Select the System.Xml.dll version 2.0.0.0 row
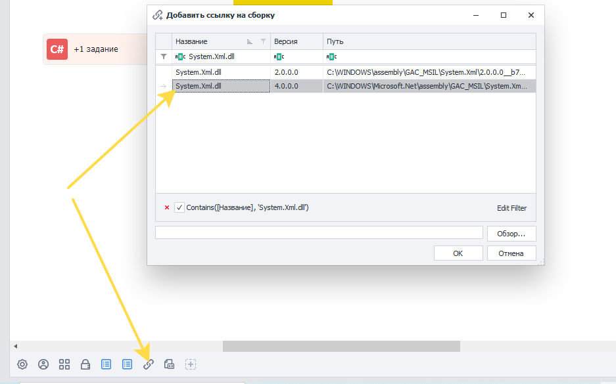The image size is (616, 384). [x=346, y=72]
